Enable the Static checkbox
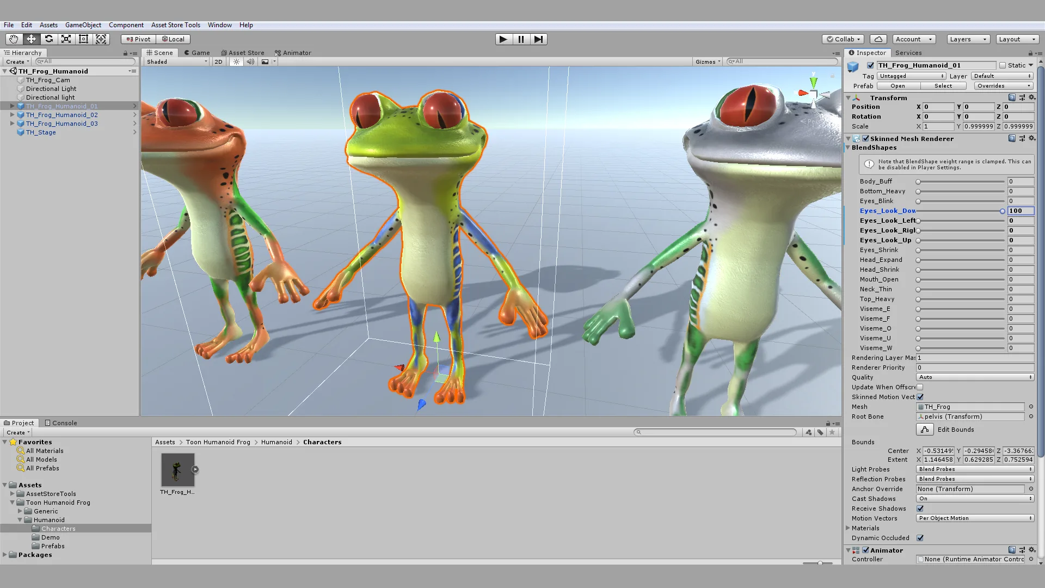Viewport: 1045px width, 588px height. (1003, 65)
